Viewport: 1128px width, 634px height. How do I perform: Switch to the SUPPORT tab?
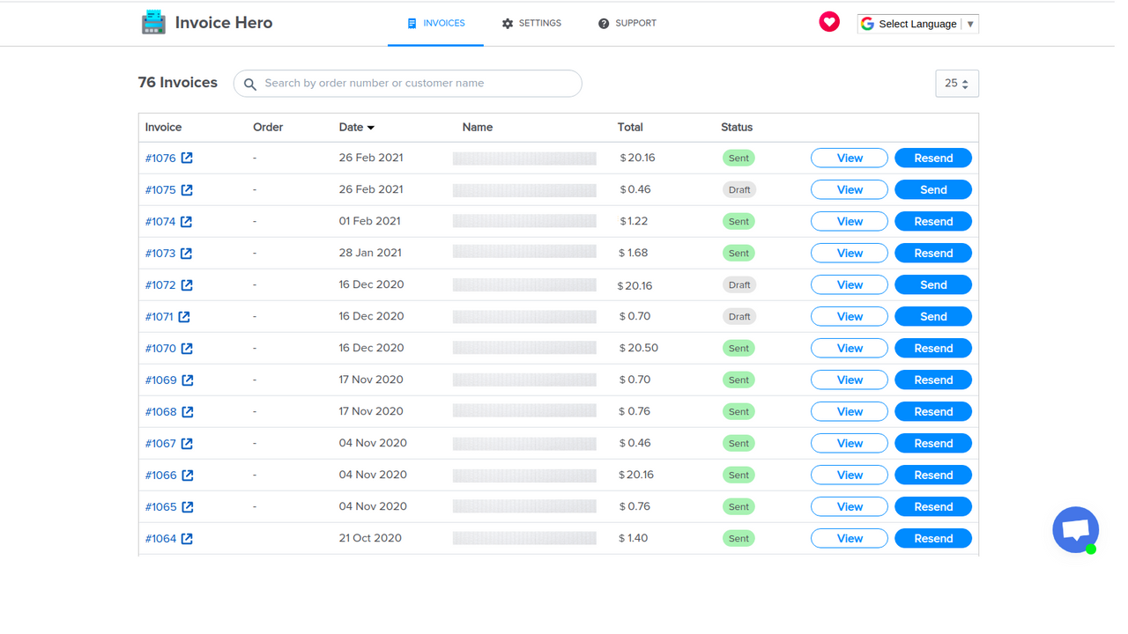[x=627, y=23]
